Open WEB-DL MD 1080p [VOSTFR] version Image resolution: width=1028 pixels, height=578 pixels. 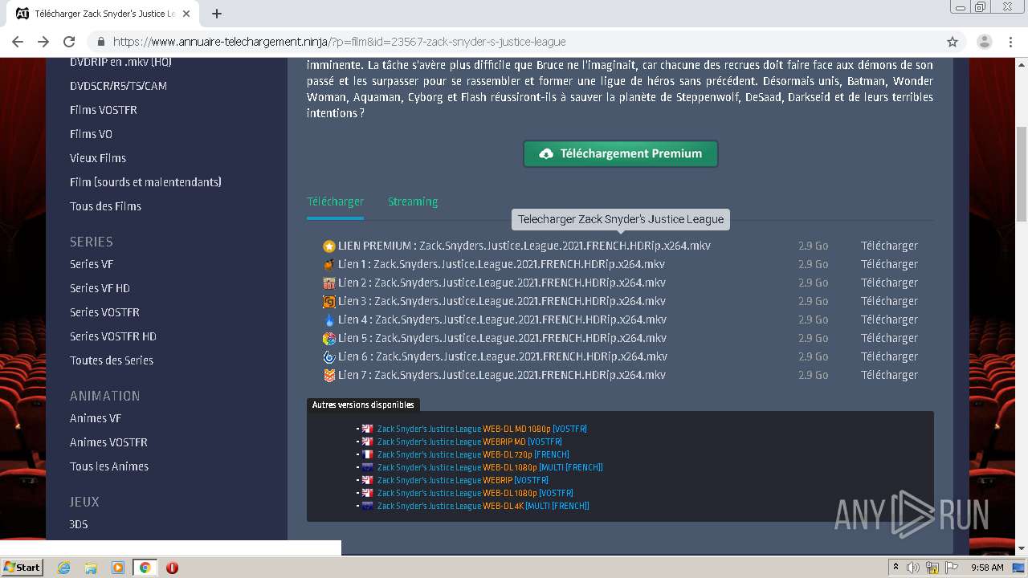pos(482,429)
